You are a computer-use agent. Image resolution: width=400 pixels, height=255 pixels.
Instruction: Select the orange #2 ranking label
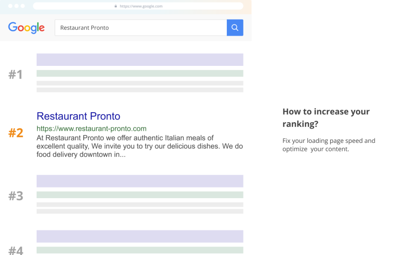point(16,133)
